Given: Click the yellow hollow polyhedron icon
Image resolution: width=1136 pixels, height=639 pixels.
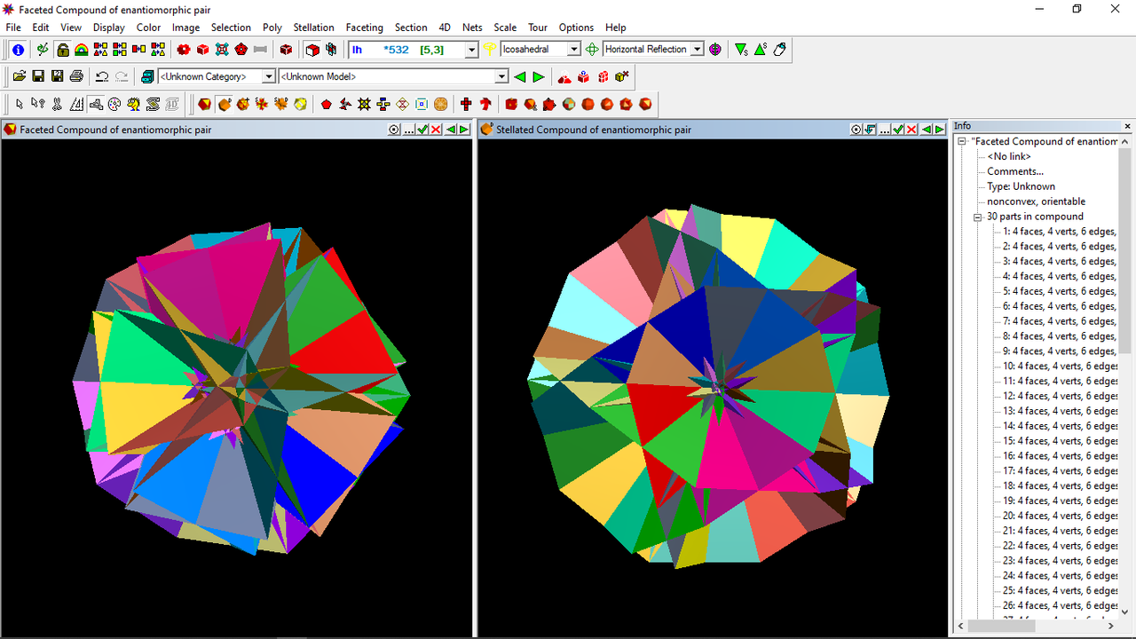Looking at the screenshot, I should (x=301, y=104).
